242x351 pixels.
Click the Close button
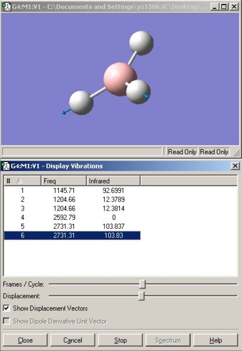click(x=25, y=340)
